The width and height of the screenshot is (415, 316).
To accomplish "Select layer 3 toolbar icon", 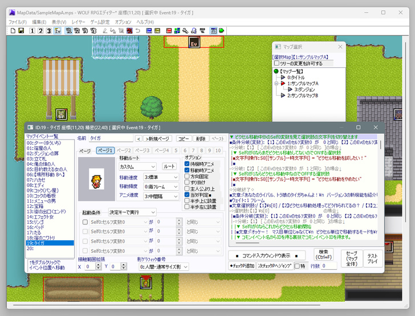I will coord(48,31).
